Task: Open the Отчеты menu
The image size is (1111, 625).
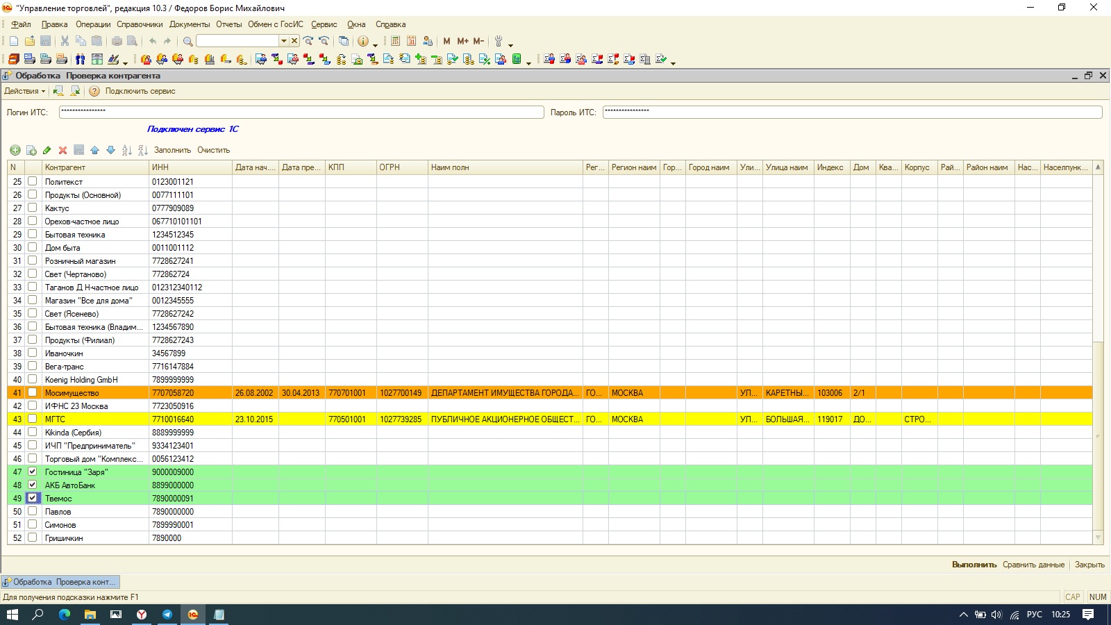Action: [x=229, y=24]
